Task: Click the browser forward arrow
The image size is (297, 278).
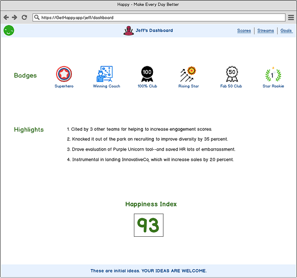Action: tap(14, 18)
